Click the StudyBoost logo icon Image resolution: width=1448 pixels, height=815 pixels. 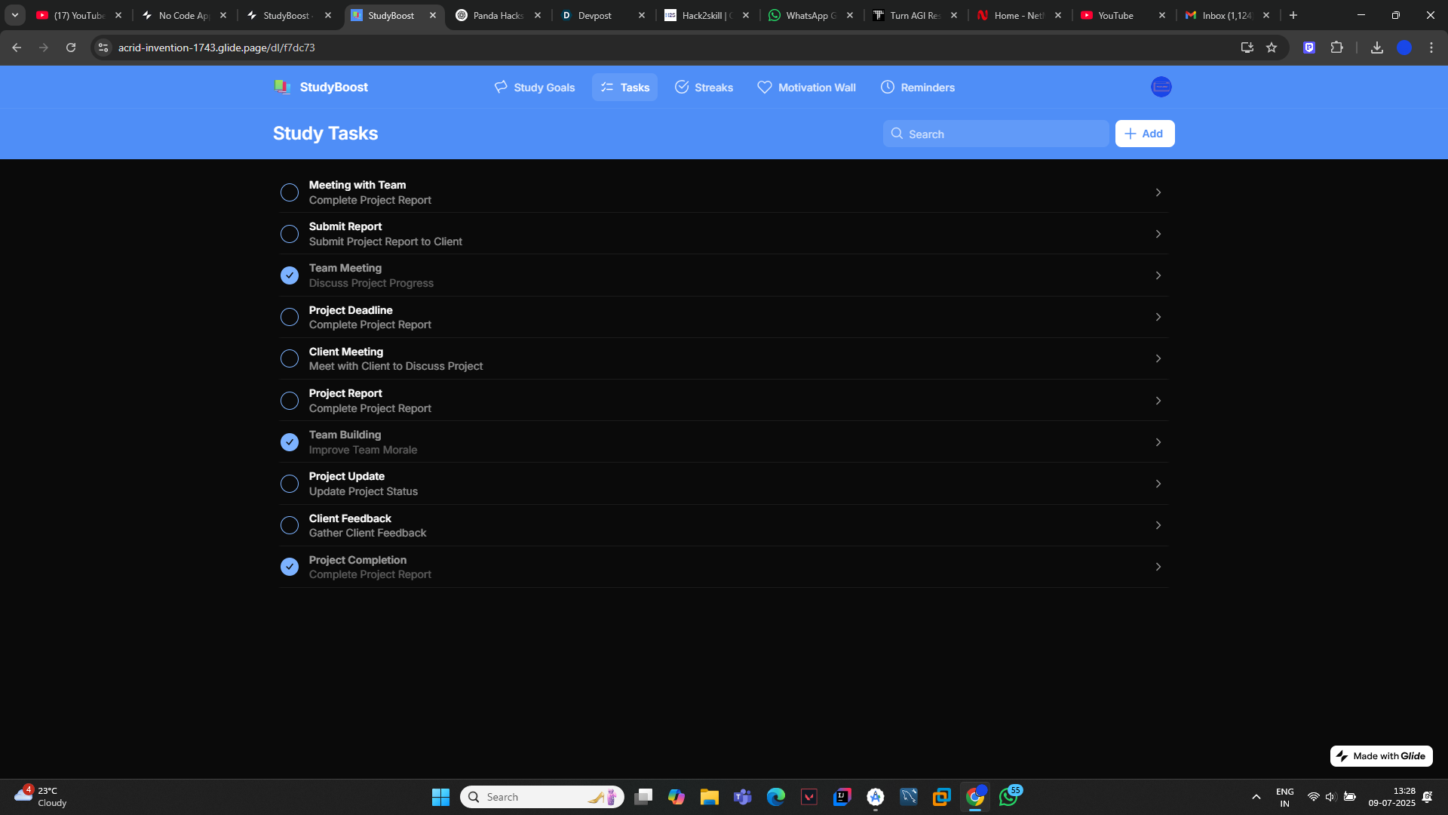click(x=283, y=87)
